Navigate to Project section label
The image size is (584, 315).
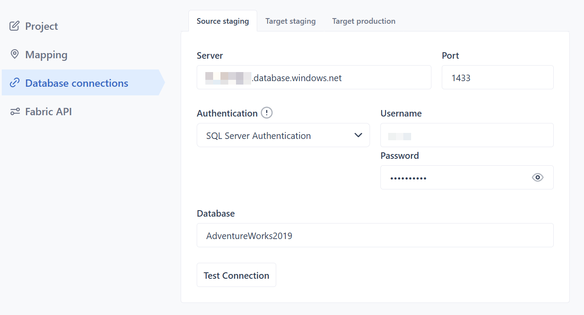[41, 26]
